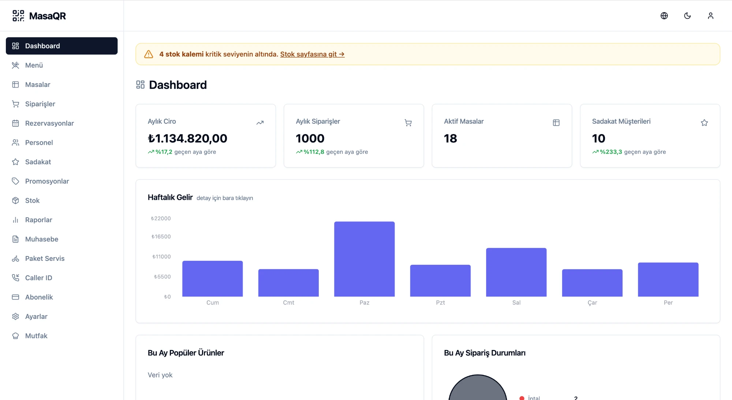The height and width of the screenshot is (400, 732).
Task: Follow the 'Stok sayfasına git' link
Action: (312, 54)
